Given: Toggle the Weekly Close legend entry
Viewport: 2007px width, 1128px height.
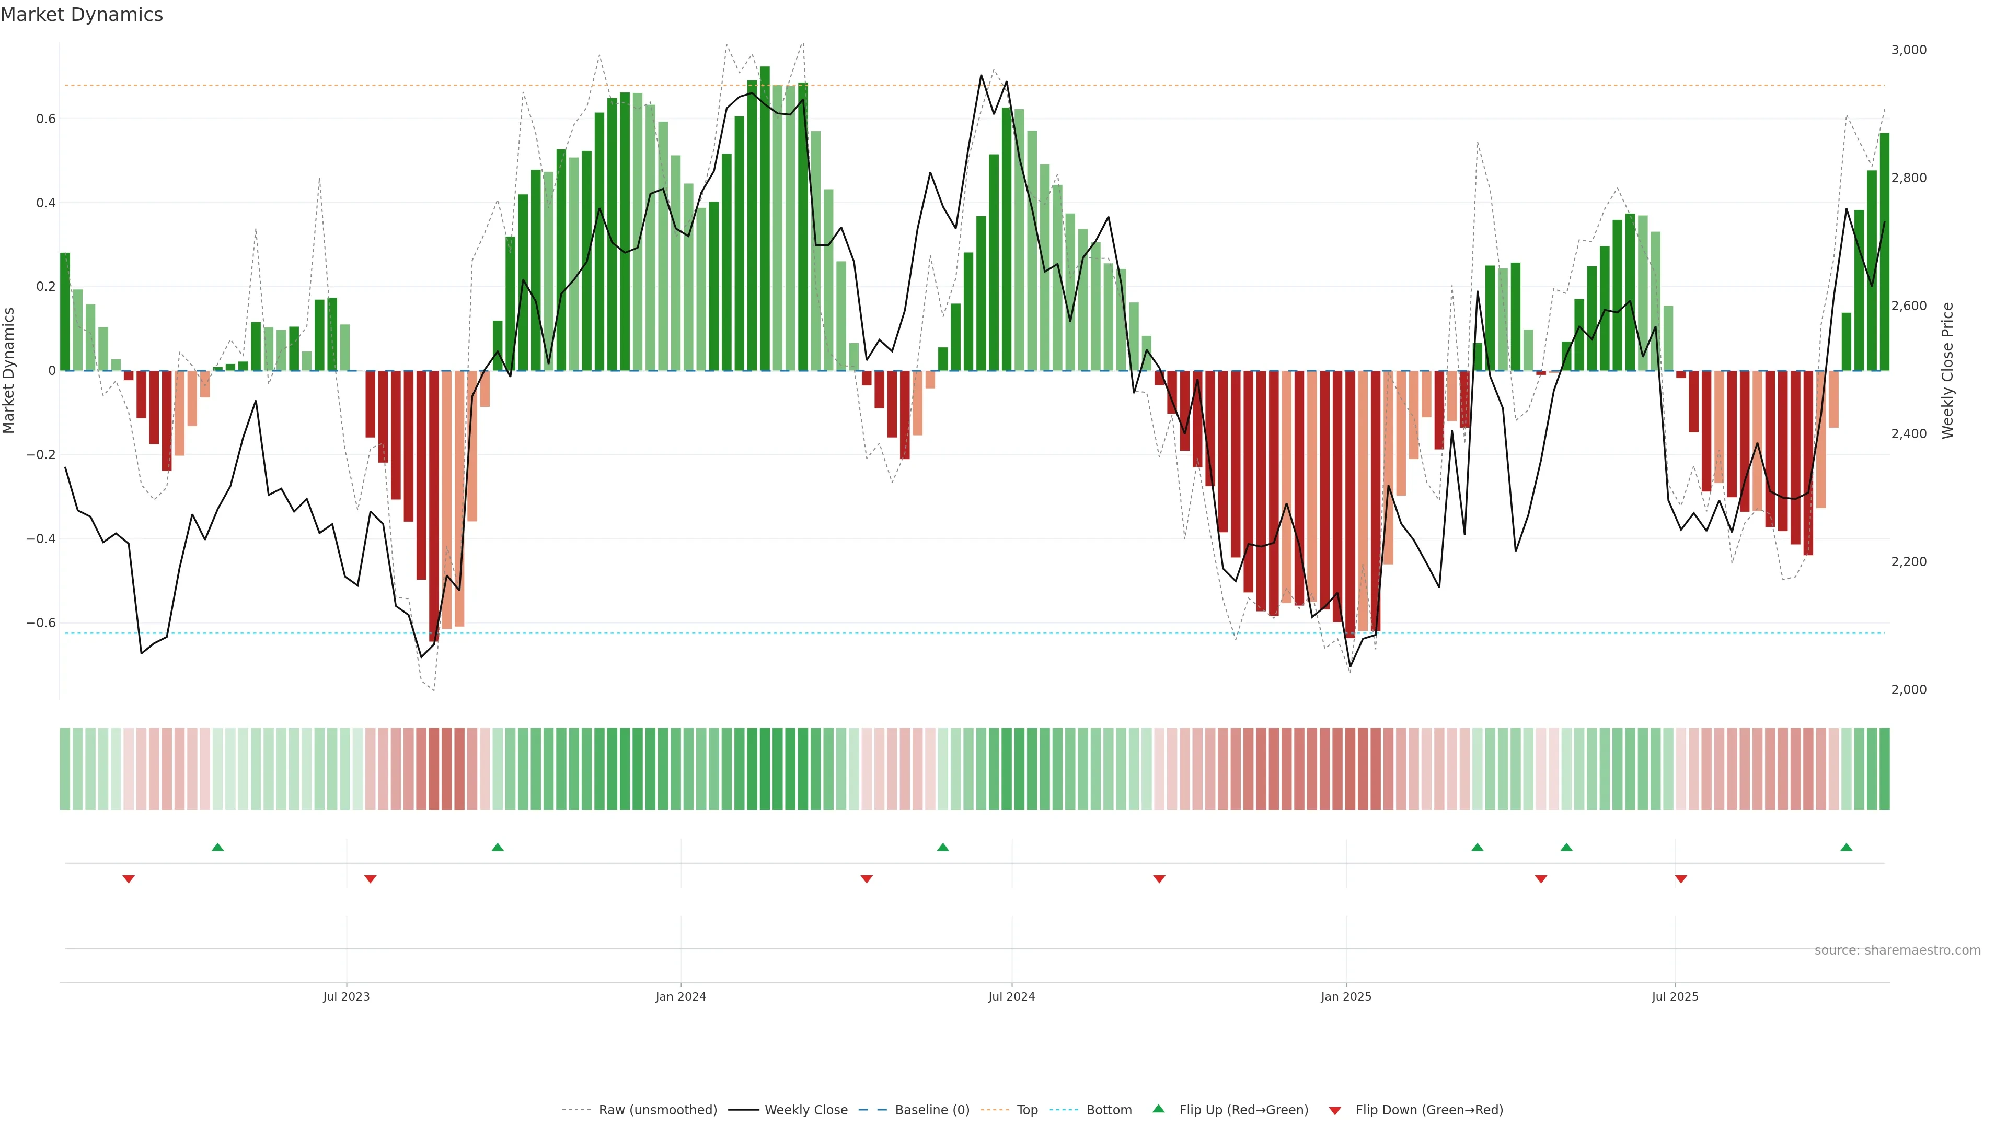Looking at the screenshot, I should point(805,1109).
